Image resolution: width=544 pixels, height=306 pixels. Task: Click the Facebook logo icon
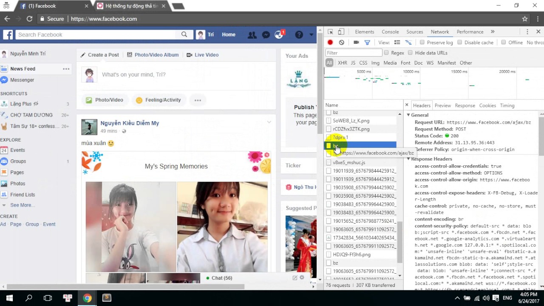8,35
